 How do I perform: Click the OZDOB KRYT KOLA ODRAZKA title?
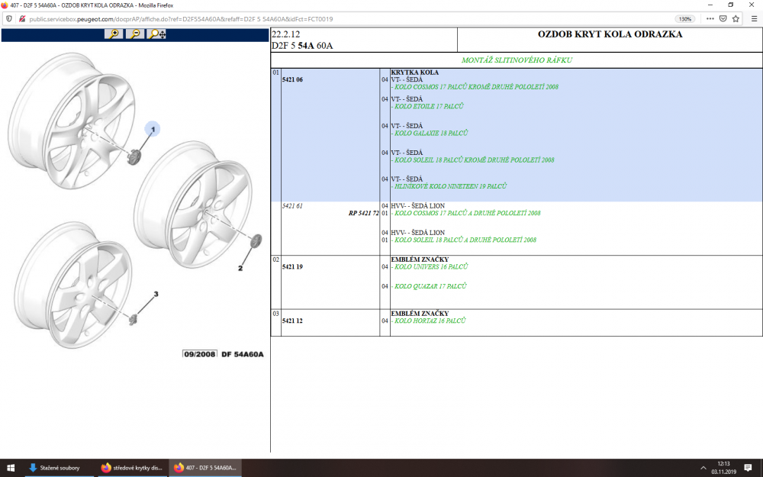(x=610, y=34)
